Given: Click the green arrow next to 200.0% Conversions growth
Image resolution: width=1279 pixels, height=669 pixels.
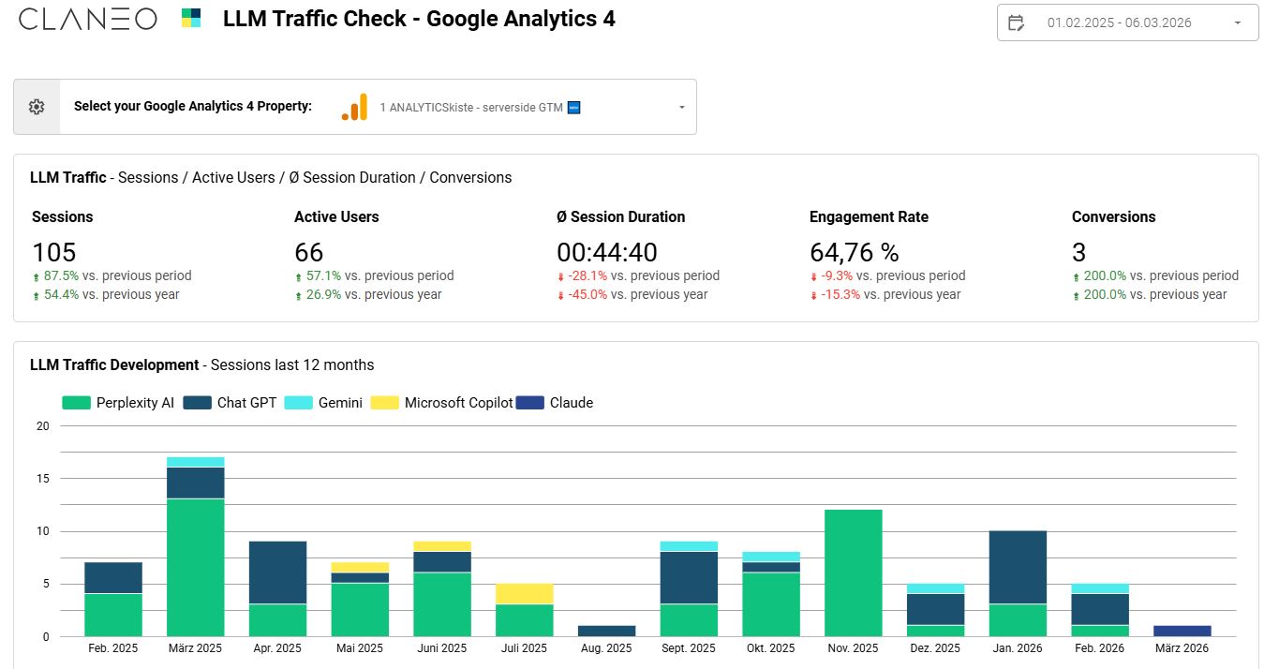Looking at the screenshot, I should (x=1076, y=275).
